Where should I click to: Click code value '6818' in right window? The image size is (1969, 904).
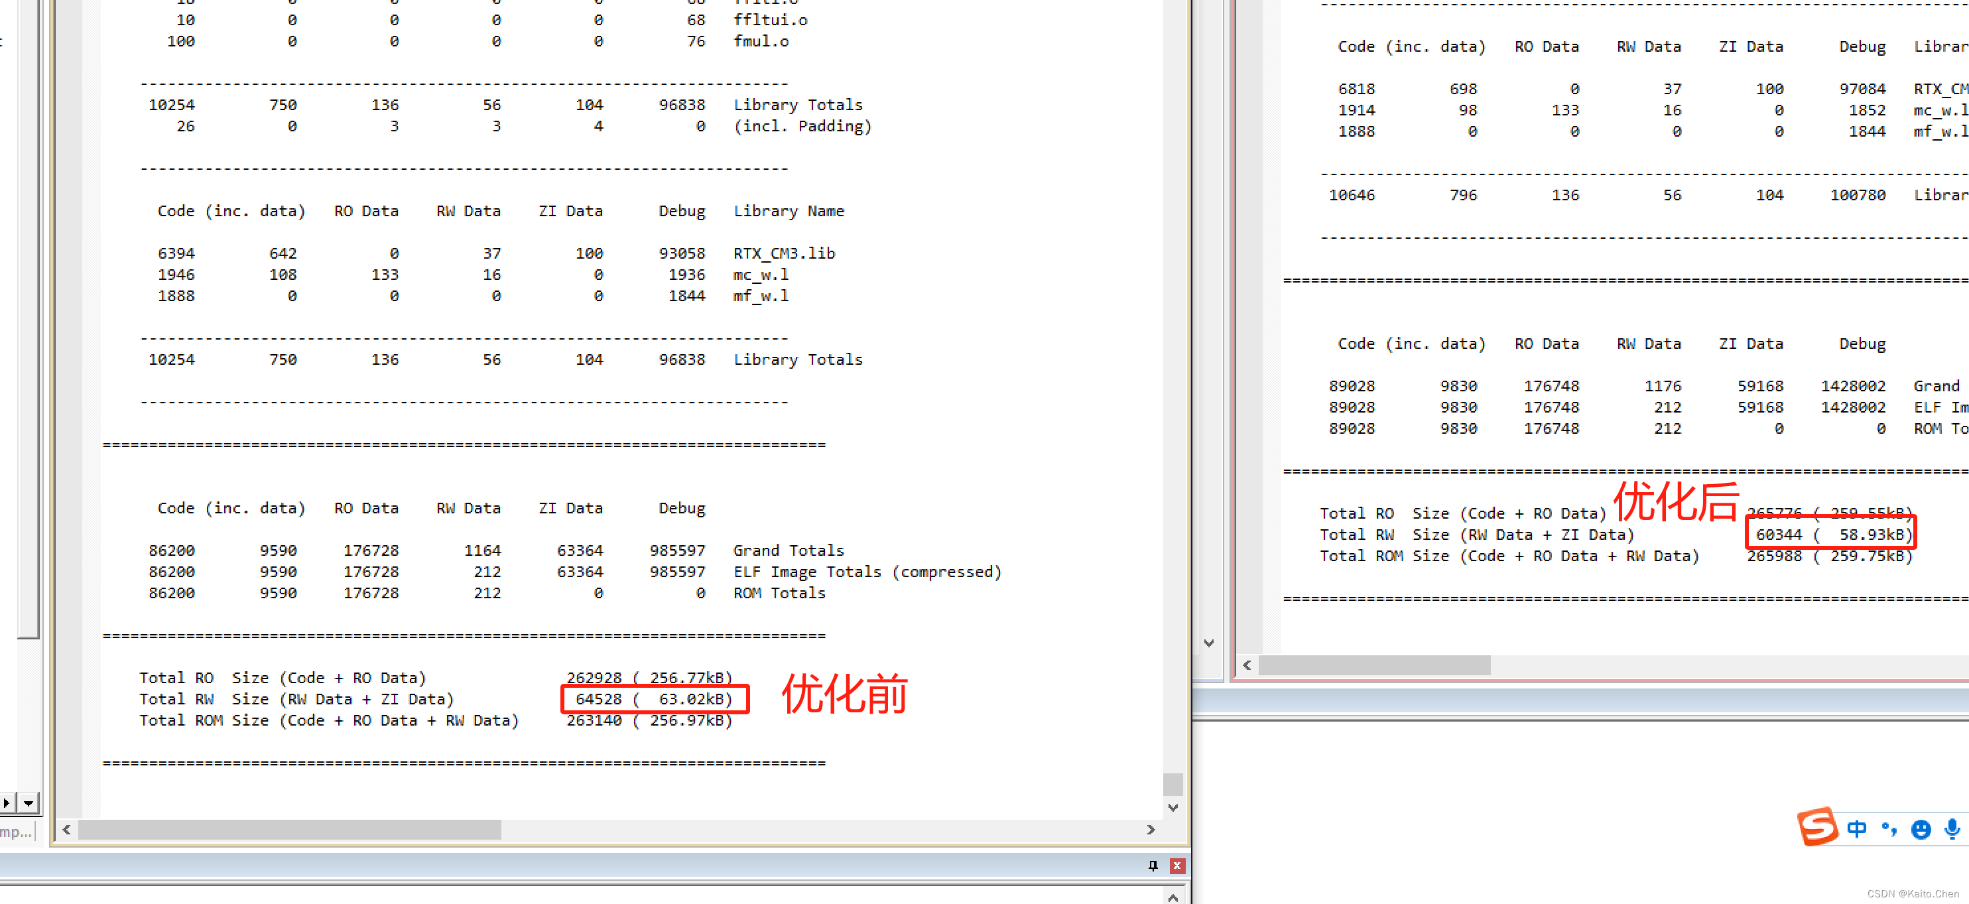point(1356,89)
